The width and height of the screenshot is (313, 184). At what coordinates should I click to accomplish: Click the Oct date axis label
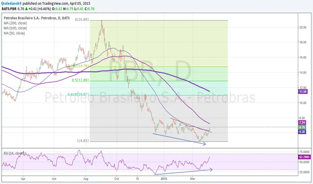pyautogui.click(x=117, y=179)
